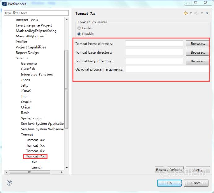Click the horizontal scrollbar thumb
The width and height of the screenshot is (214, 193).
29,172
